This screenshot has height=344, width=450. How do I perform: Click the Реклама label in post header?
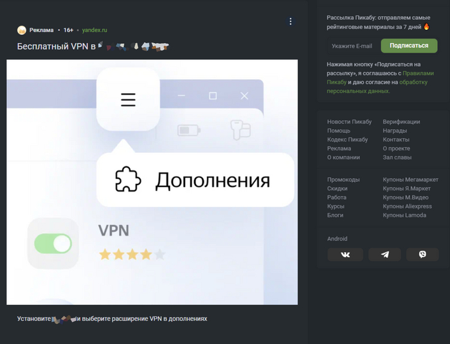41,30
